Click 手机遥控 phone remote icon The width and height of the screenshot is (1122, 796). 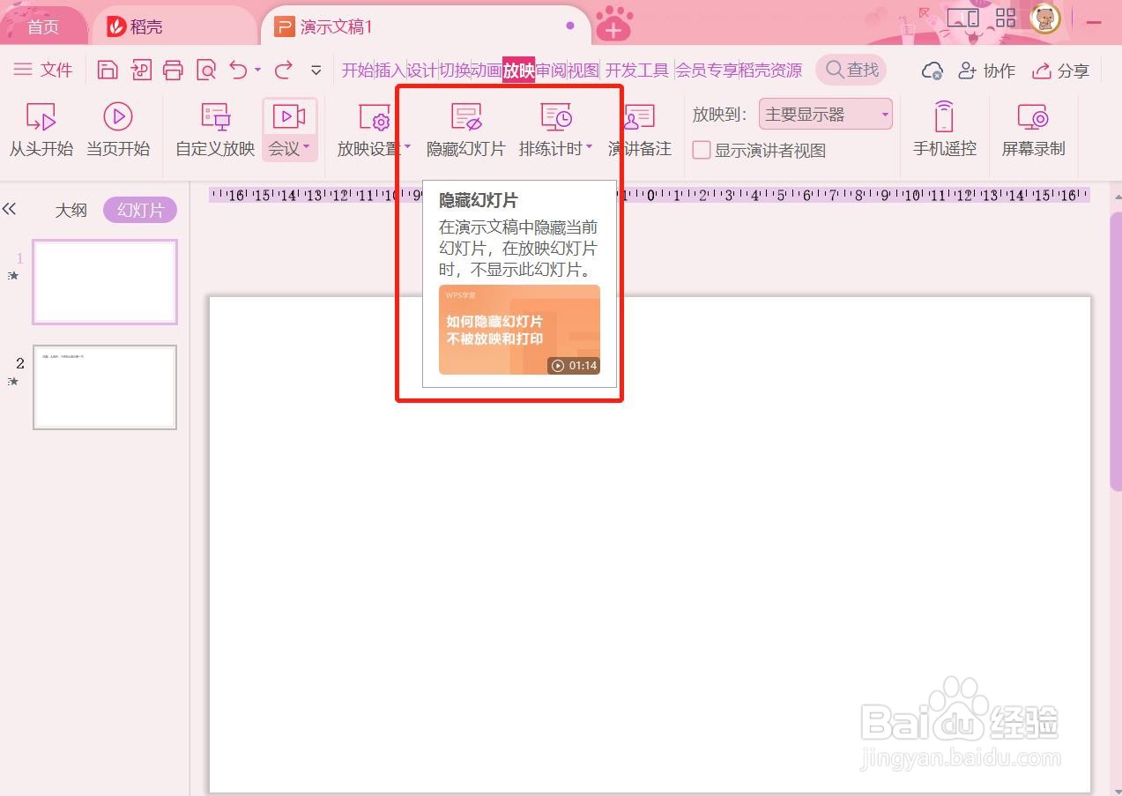945,117
